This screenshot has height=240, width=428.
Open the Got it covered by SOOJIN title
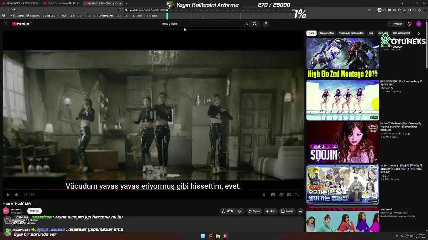point(401,127)
